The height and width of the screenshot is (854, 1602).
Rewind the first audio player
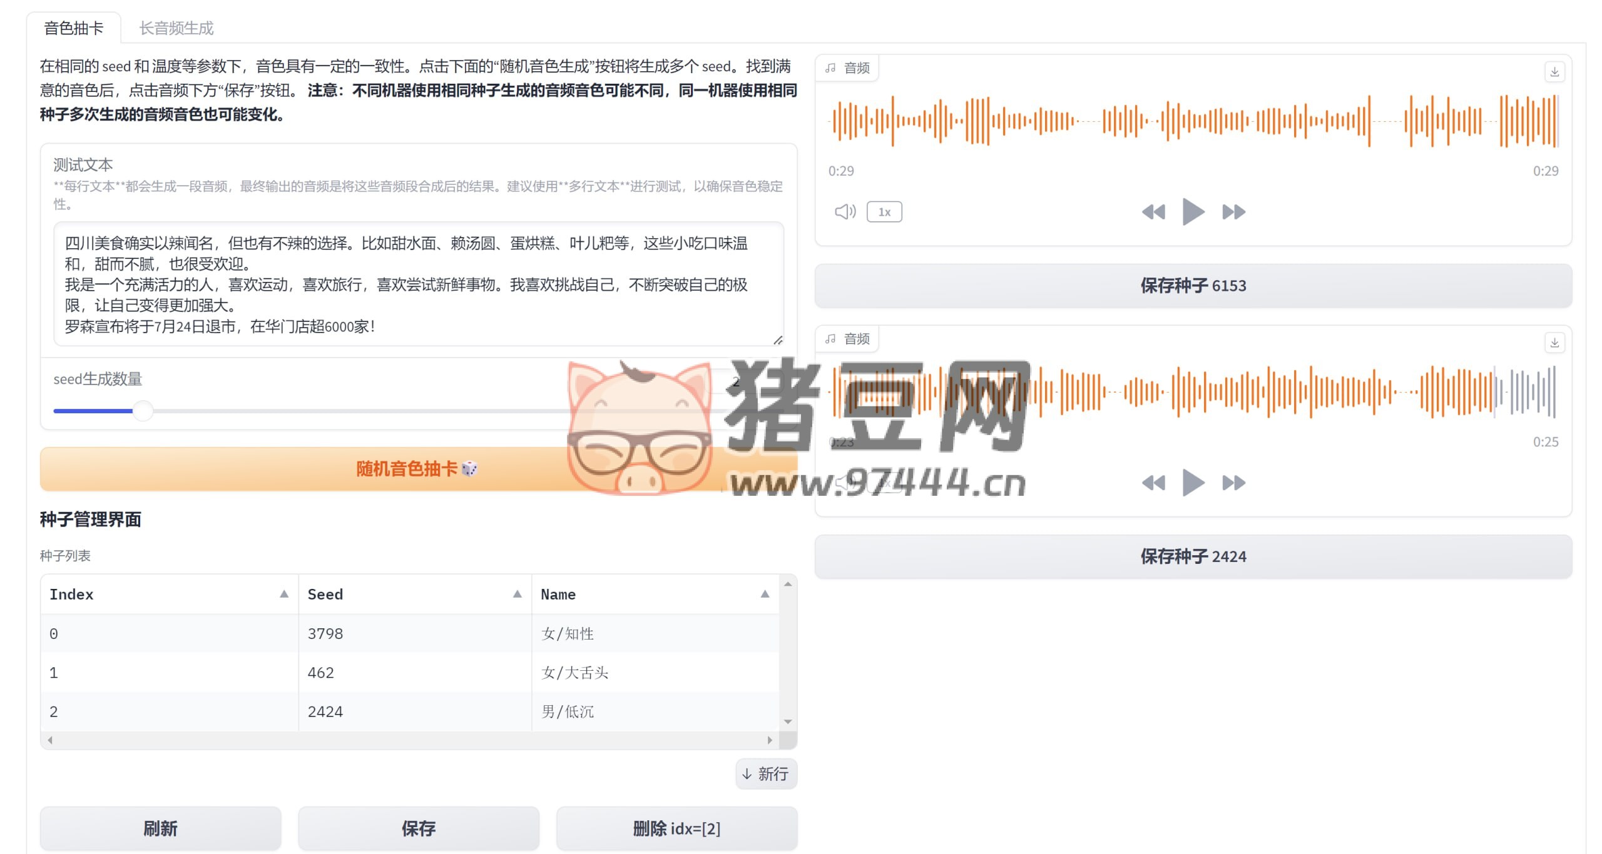point(1153,212)
